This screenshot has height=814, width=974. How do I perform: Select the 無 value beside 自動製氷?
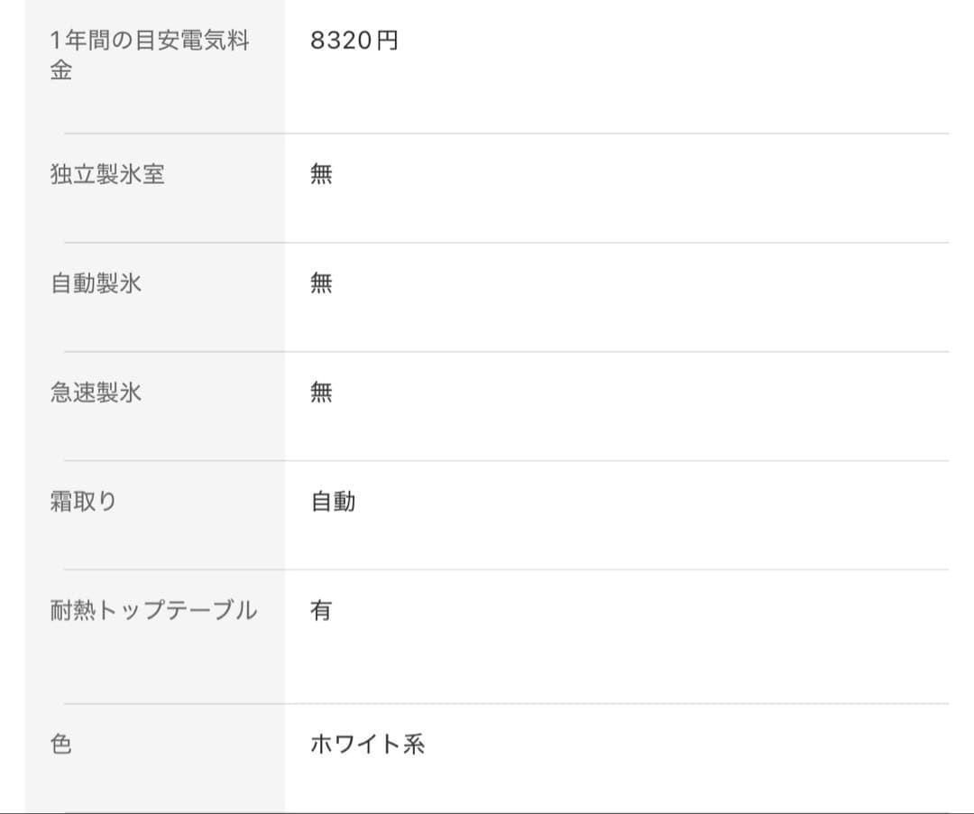(x=321, y=283)
